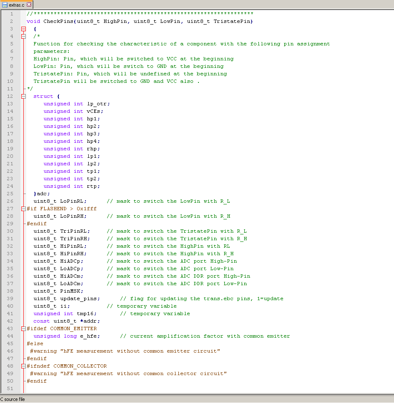Click the }adc; closing brace line
This screenshot has width=394, height=403.
42,194
